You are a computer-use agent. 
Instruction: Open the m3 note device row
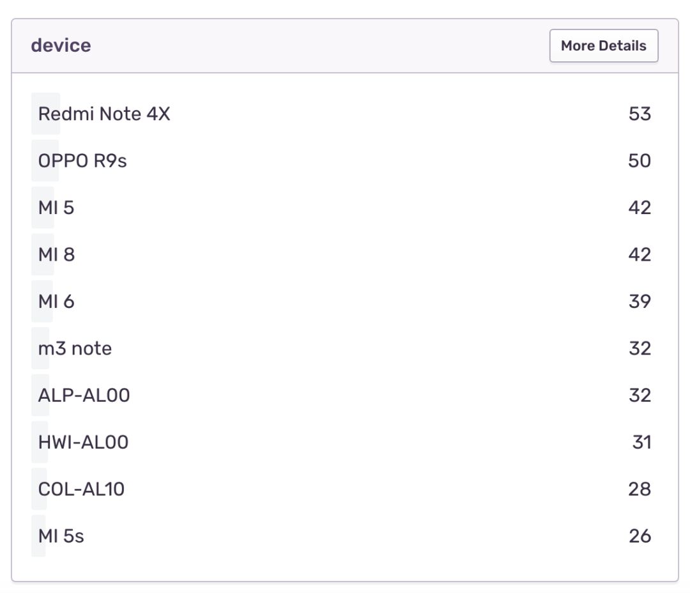(75, 348)
